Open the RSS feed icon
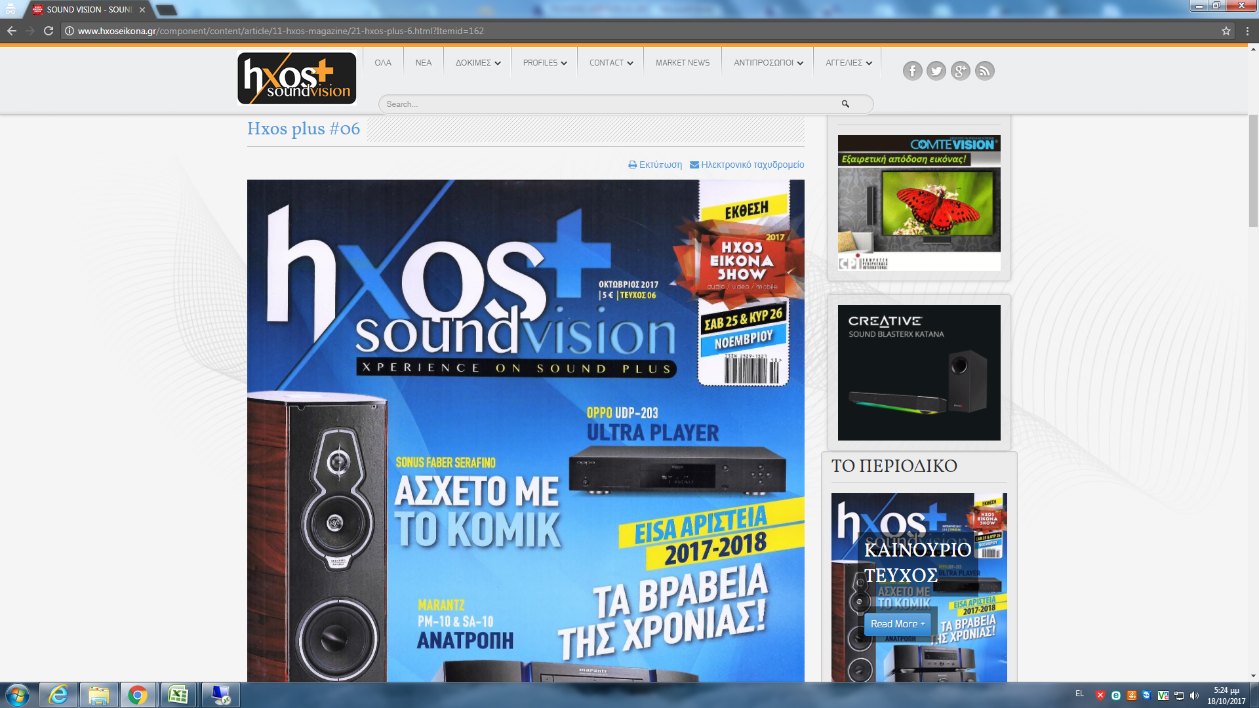Screen dimensions: 1259x708 point(985,71)
